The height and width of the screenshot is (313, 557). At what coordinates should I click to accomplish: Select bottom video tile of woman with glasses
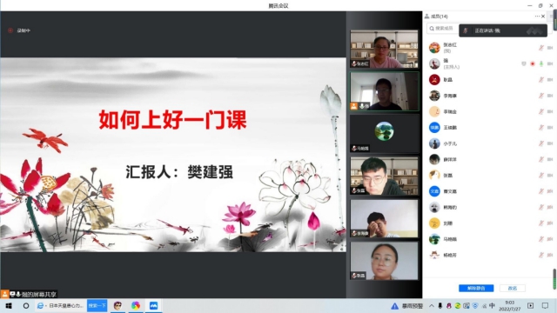click(384, 261)
